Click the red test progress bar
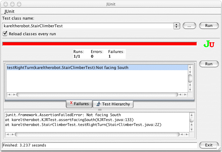222x152 pixels. 99,44
